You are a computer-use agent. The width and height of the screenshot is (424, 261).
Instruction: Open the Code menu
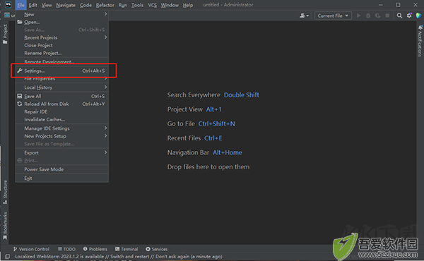pos(86,5)
